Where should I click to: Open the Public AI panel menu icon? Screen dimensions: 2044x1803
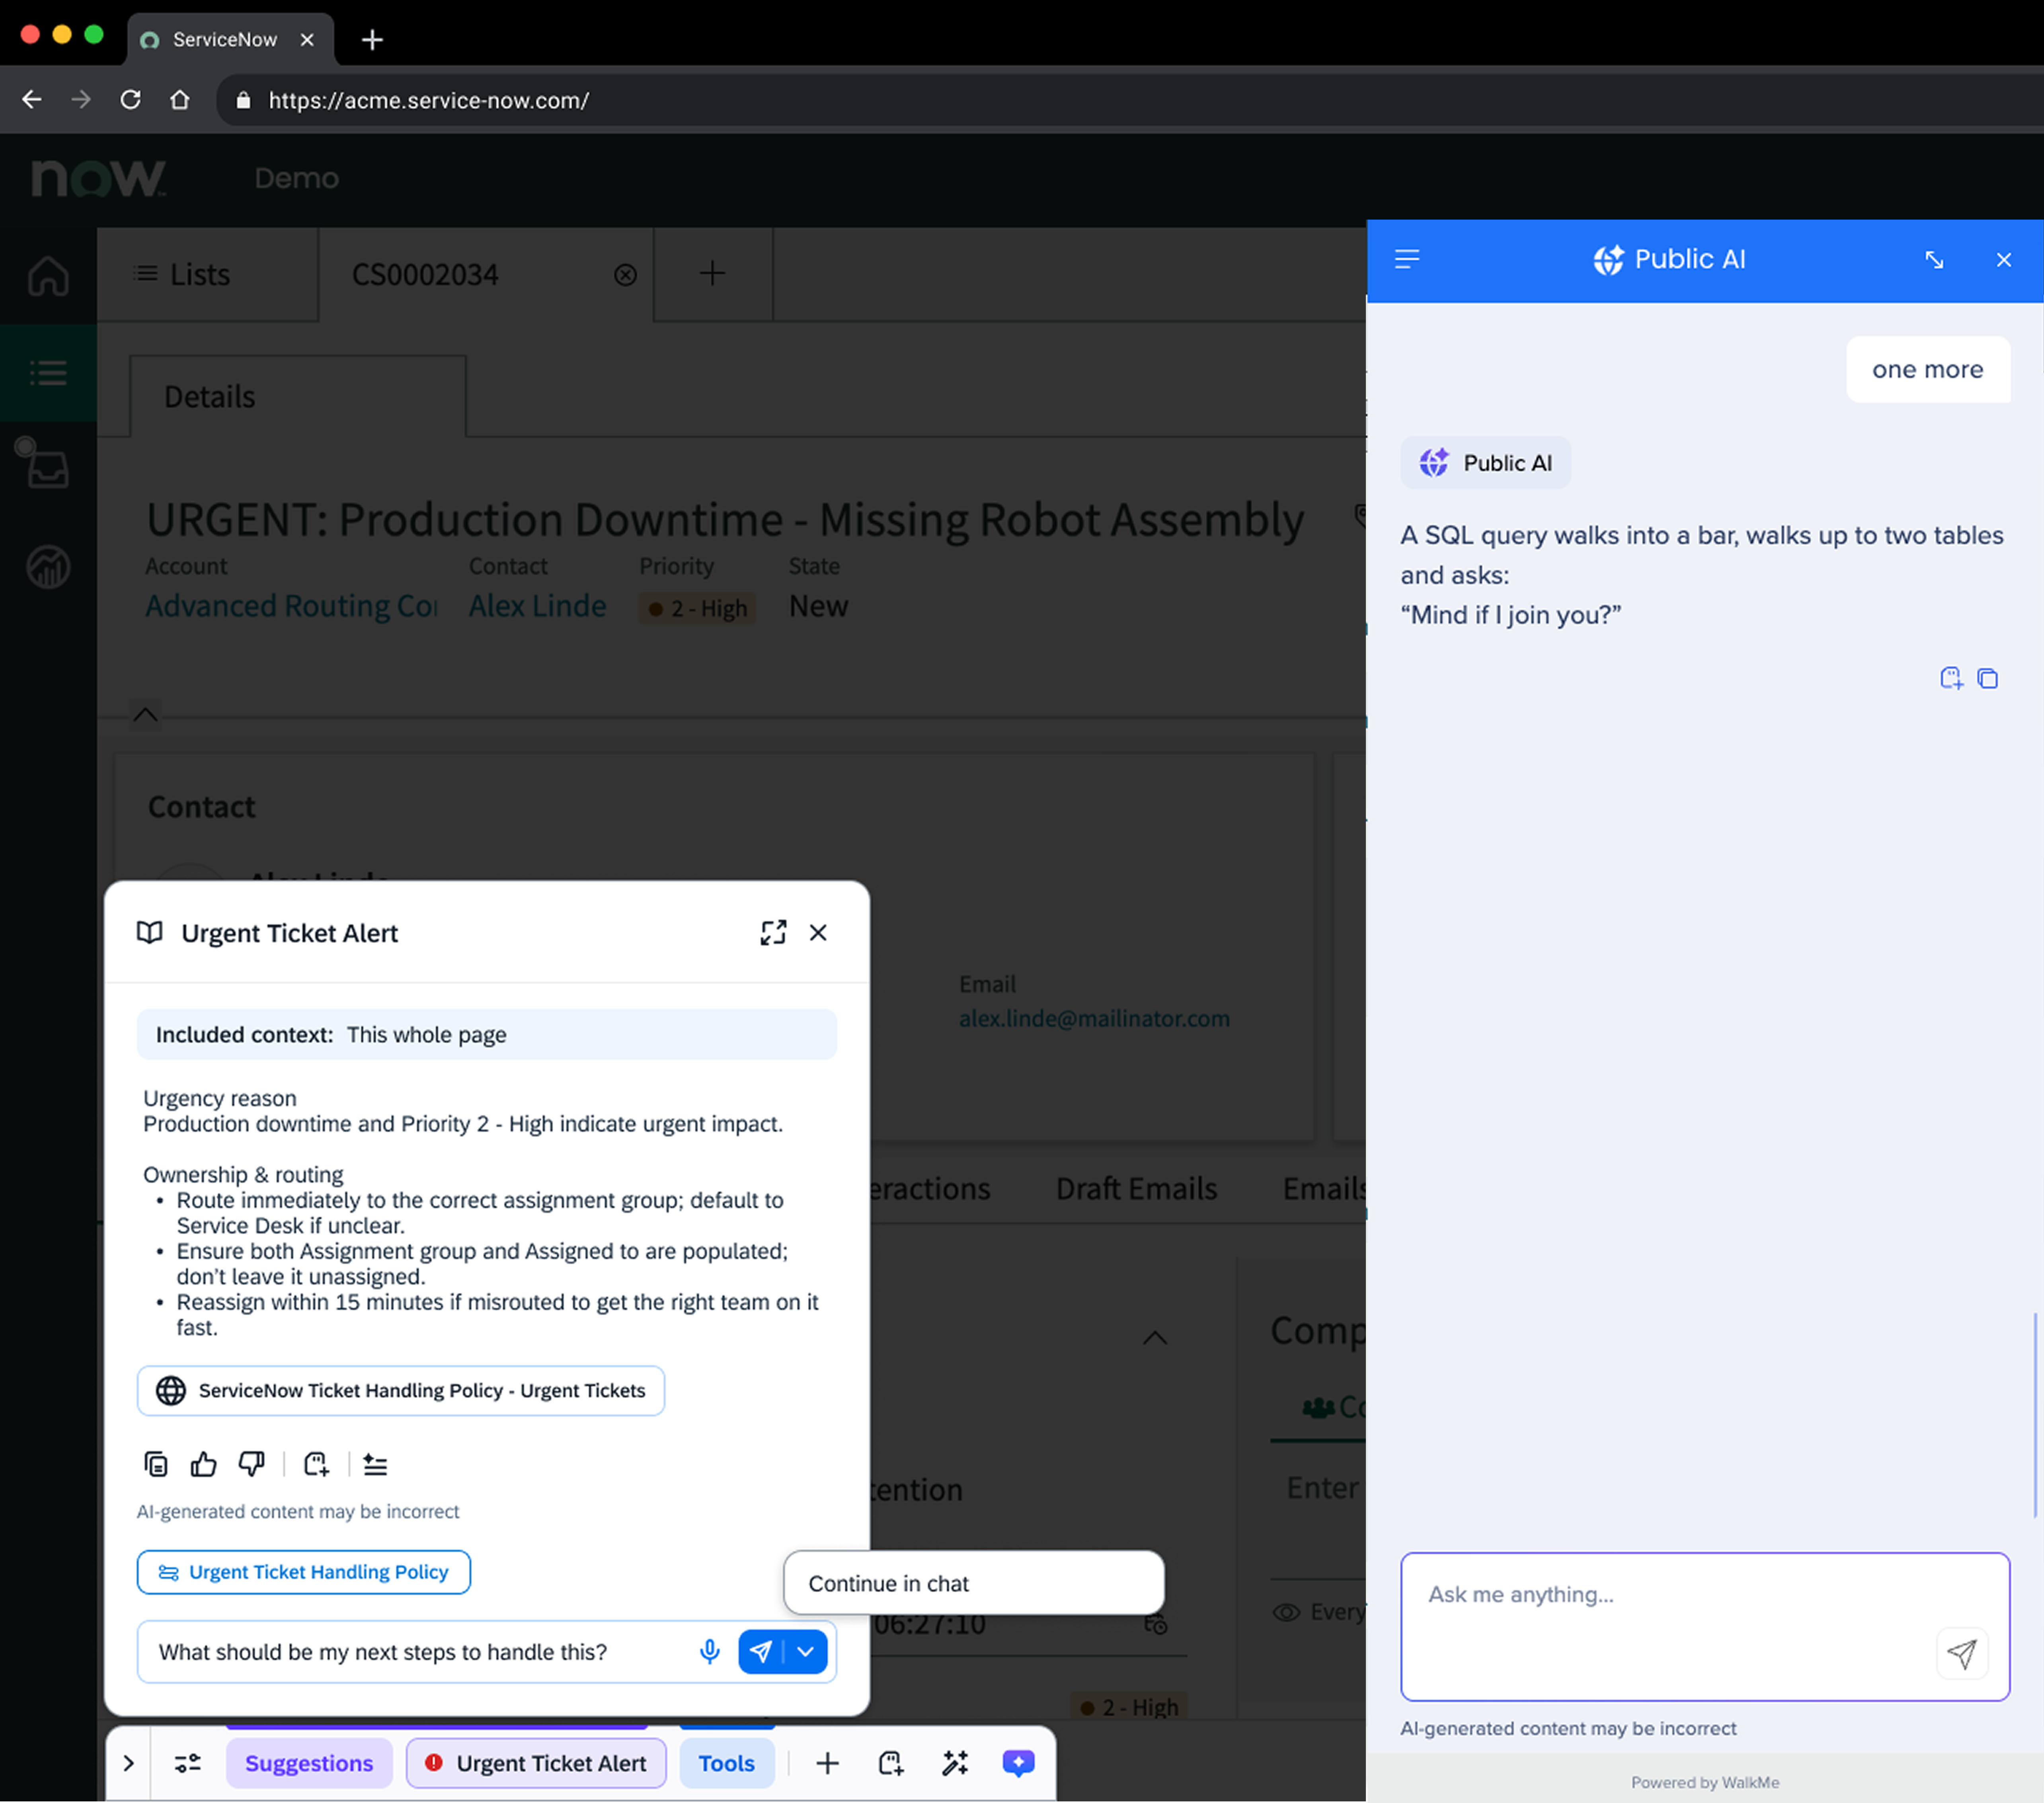1407,260
